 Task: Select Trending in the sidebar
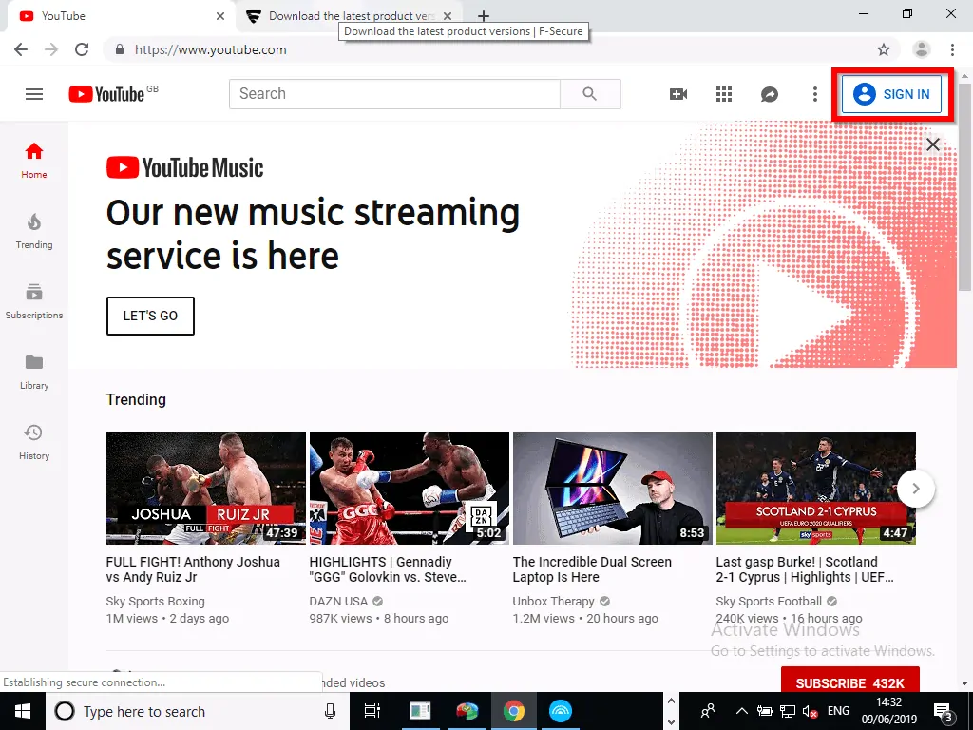point(34,228)
